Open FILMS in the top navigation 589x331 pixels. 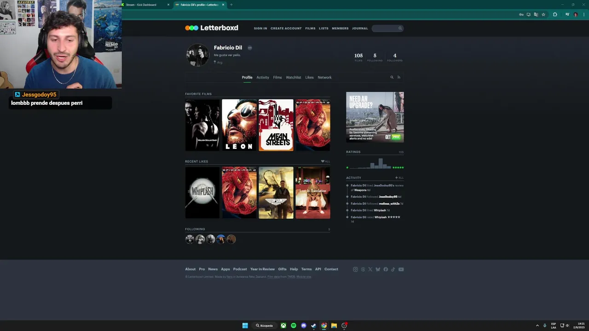tap(310, 29)
